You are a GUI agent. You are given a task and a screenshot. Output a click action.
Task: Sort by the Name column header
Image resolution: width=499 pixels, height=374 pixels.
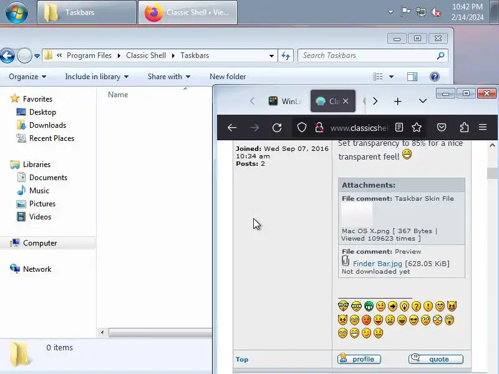(118, 95)
